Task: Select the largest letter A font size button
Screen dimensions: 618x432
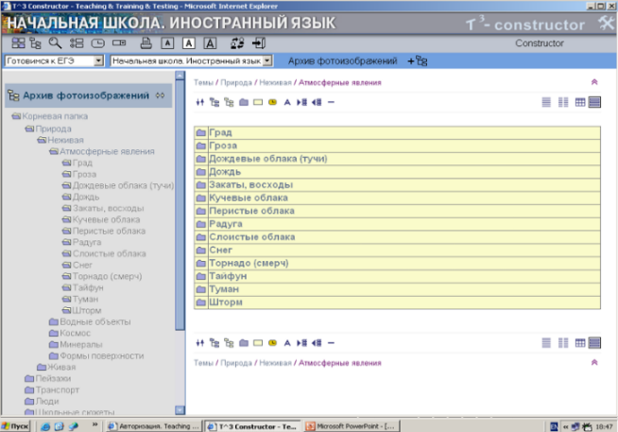Action: (x=210, y=43)
